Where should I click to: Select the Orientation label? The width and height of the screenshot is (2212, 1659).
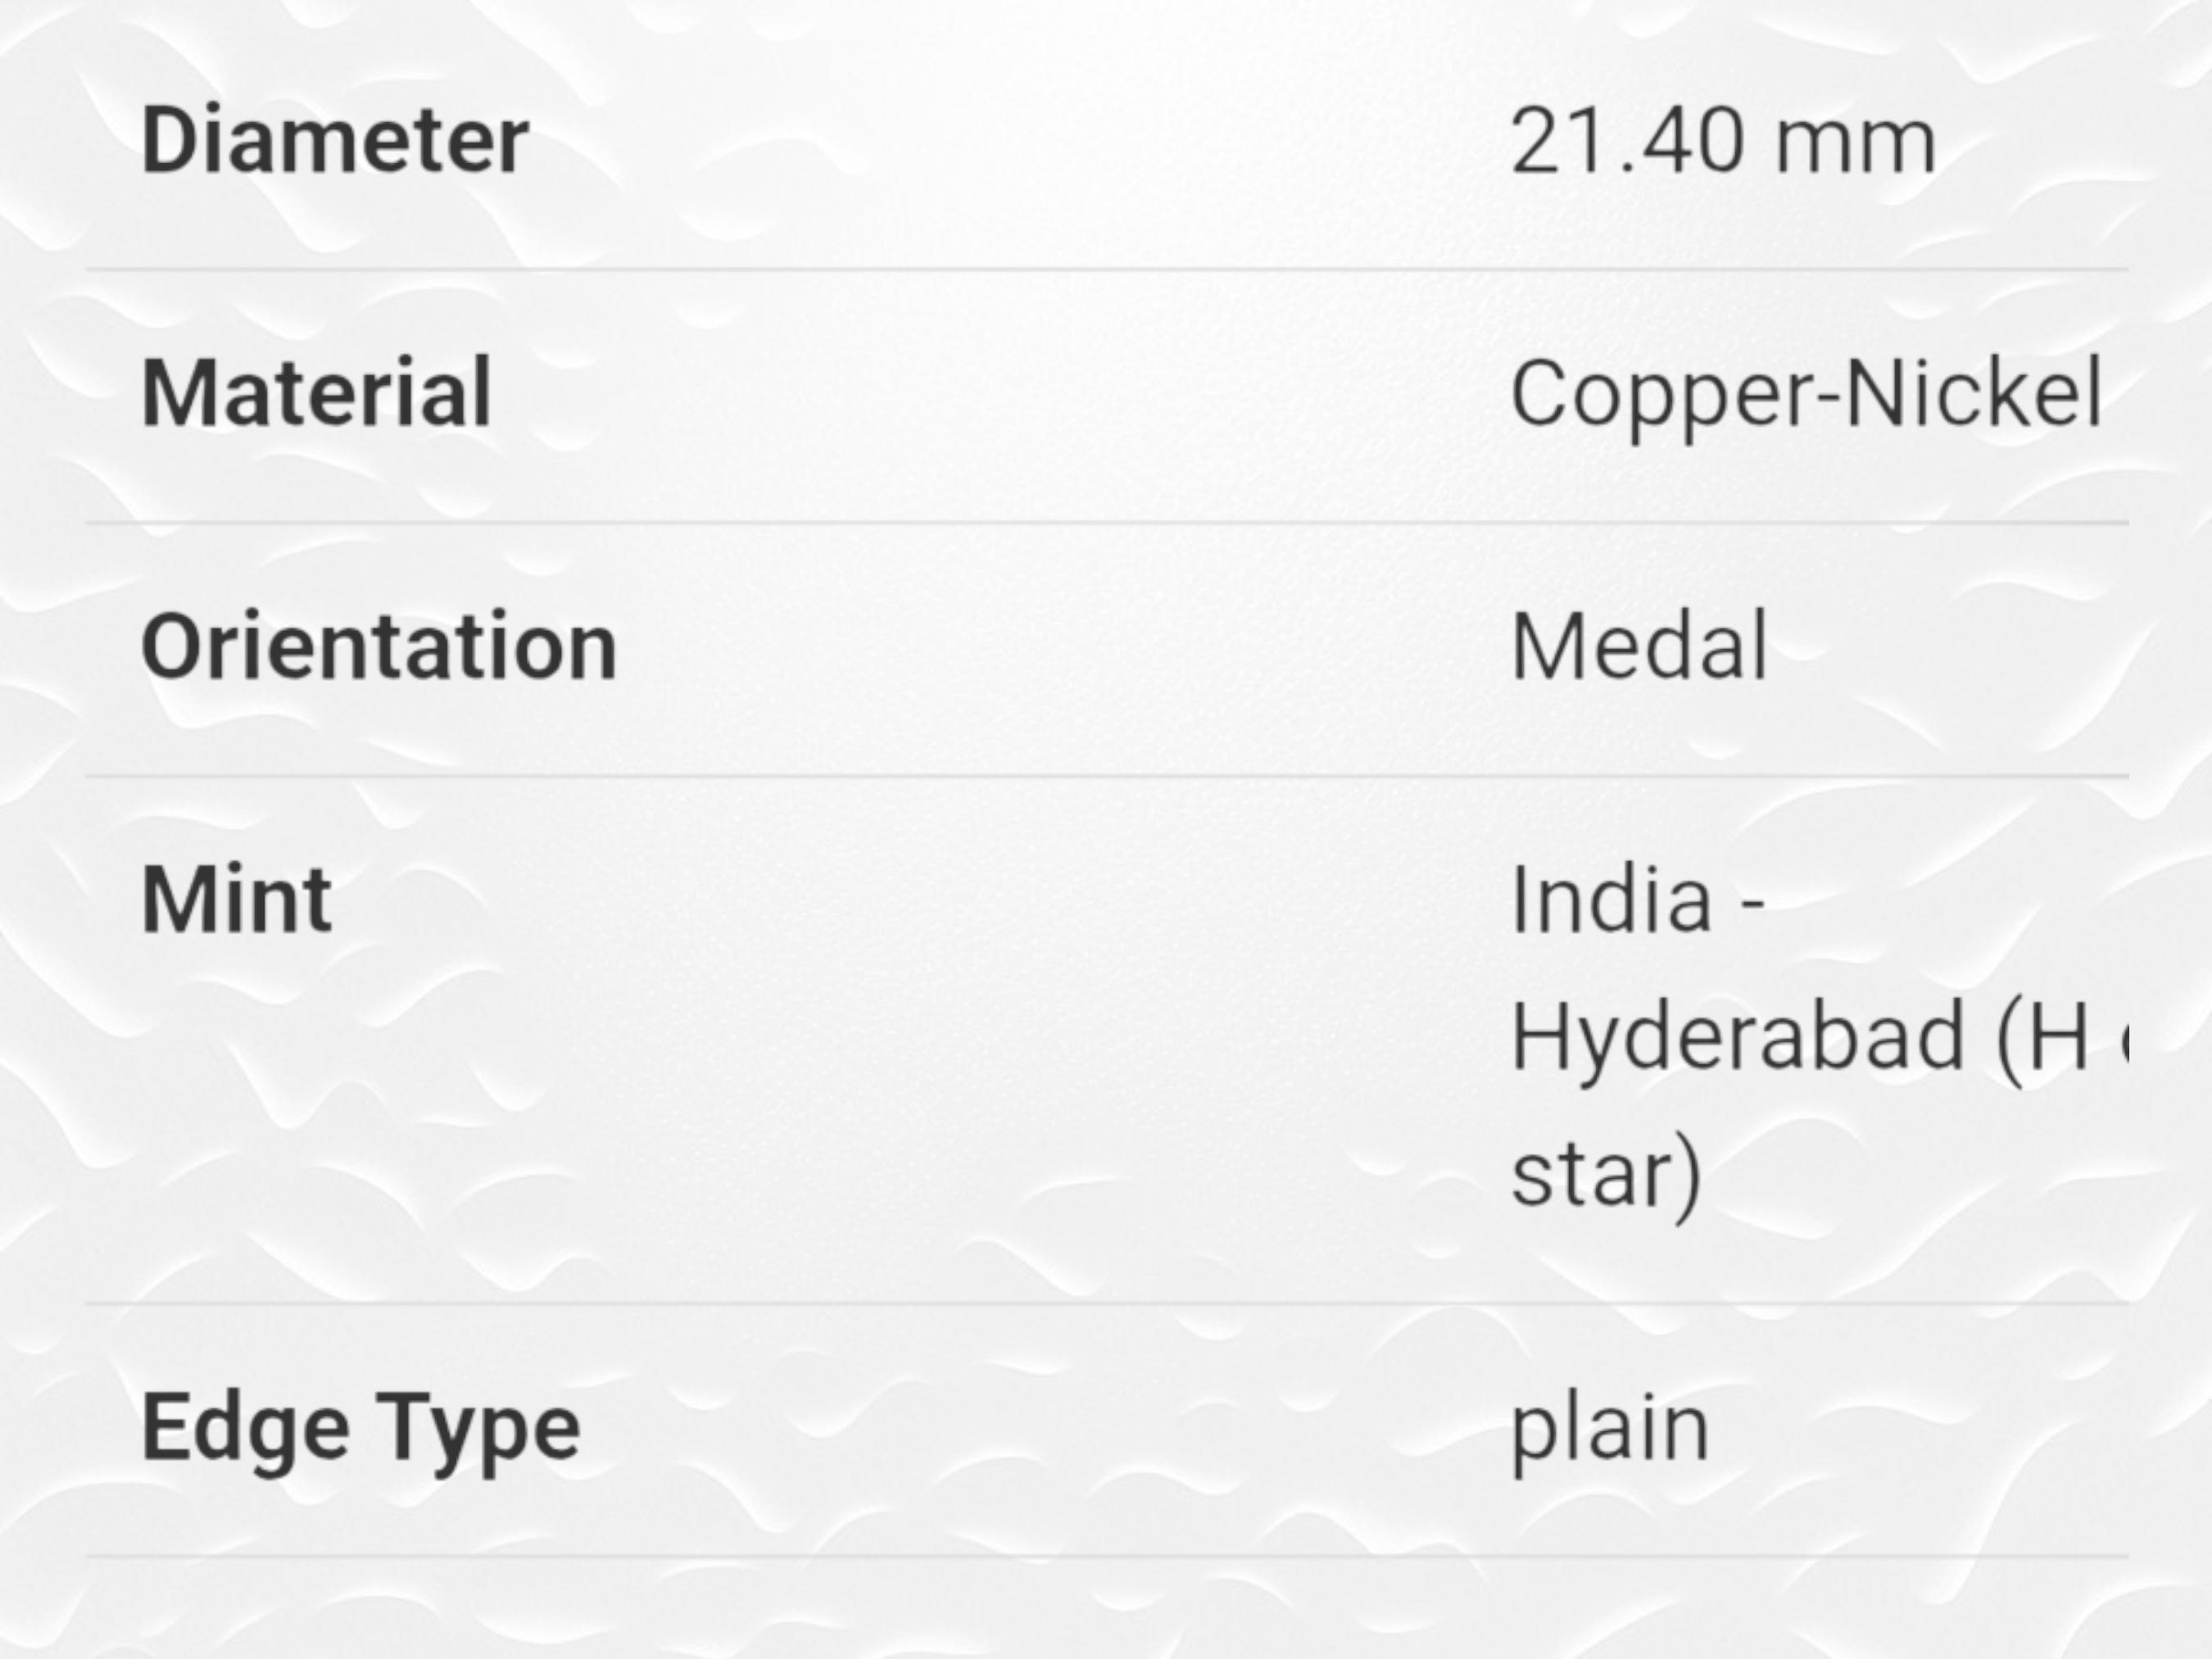coord(379,646)
